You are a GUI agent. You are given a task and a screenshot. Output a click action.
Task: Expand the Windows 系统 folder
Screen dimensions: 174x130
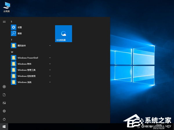click(30, 82)
